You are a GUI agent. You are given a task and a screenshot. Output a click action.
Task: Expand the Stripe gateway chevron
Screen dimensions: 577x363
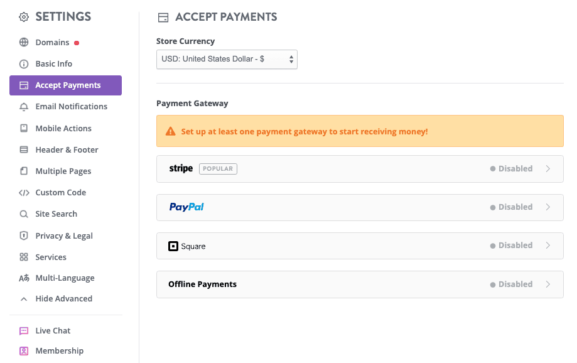pos(548,169)
